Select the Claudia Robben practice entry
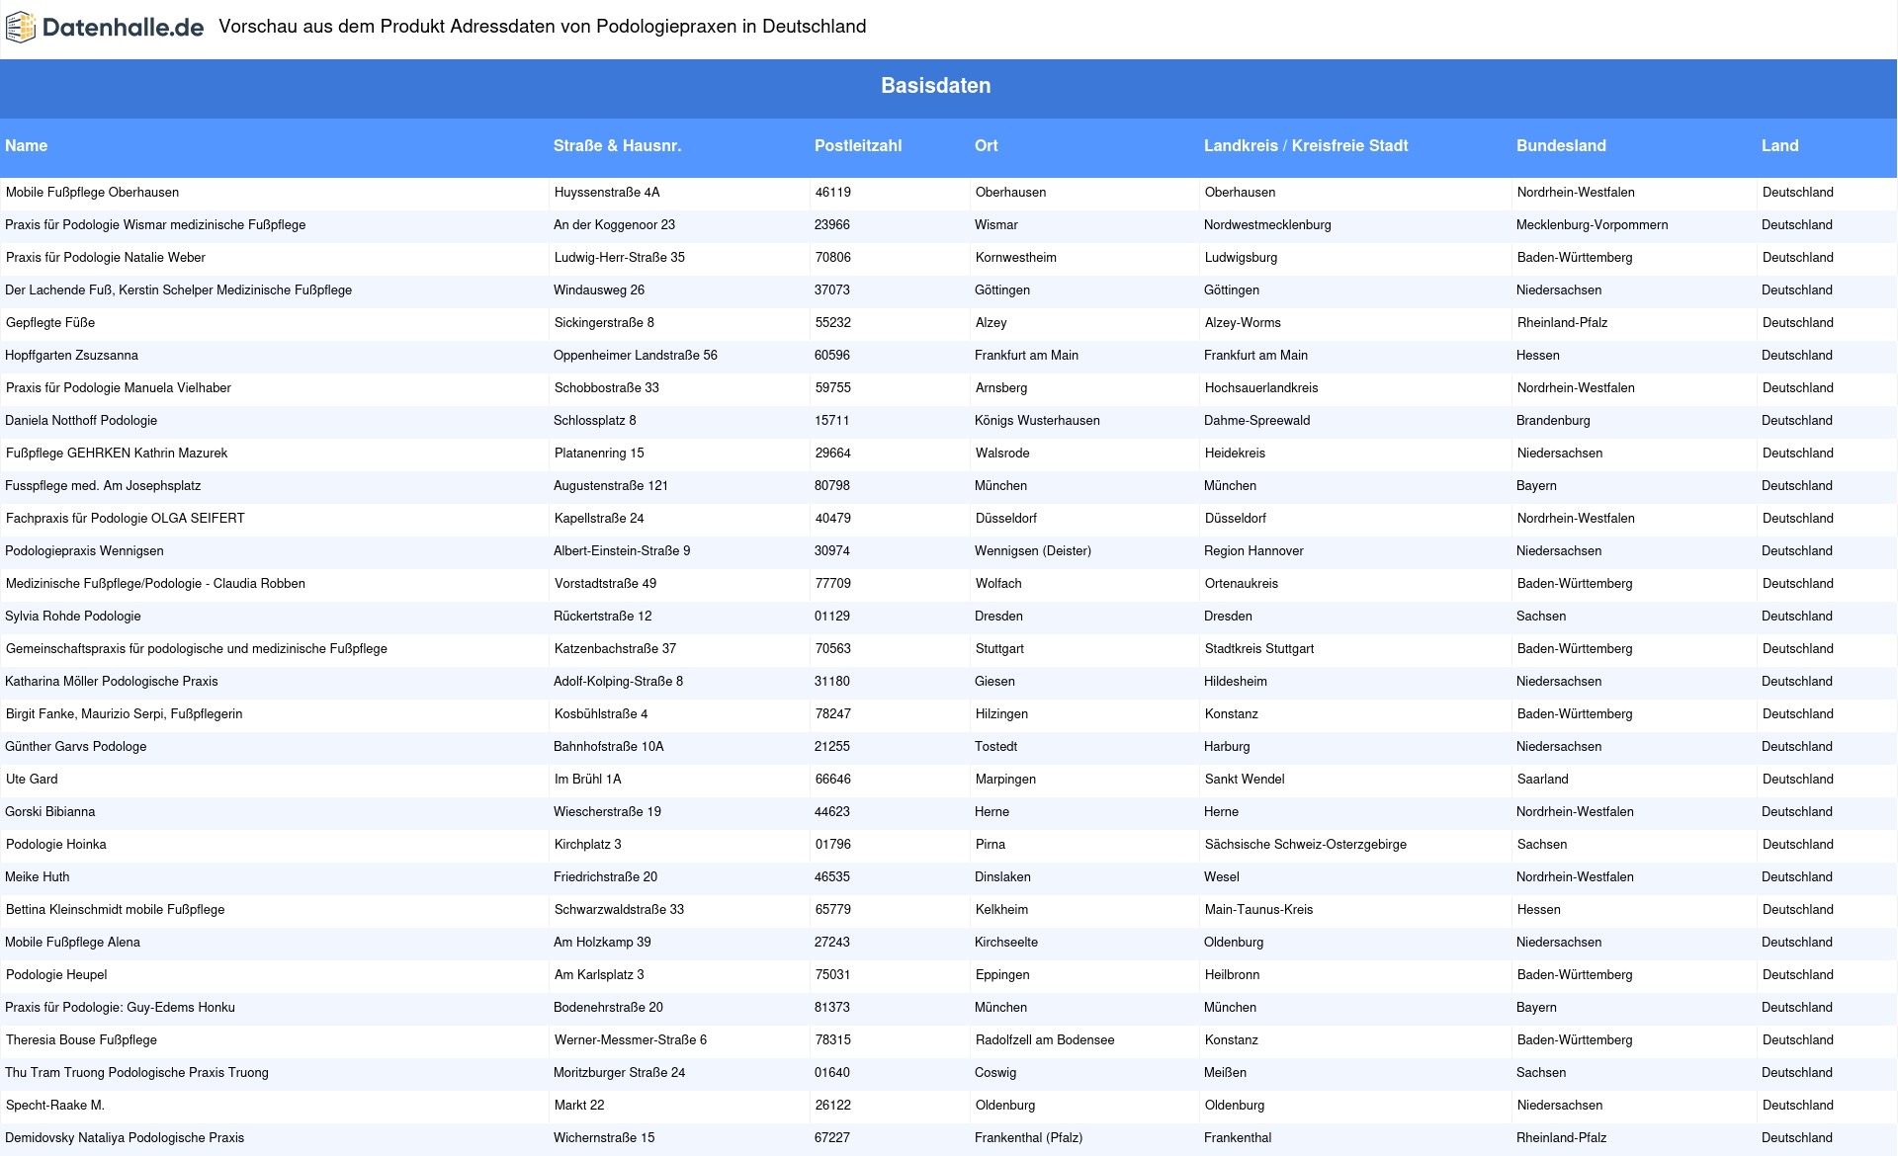This screenshot has width=1898, height=1156. pyautogui.click(x=155, y=584)
